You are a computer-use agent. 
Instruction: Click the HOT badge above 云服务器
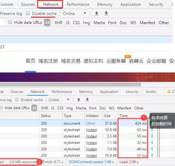click(x=128, y=56)
